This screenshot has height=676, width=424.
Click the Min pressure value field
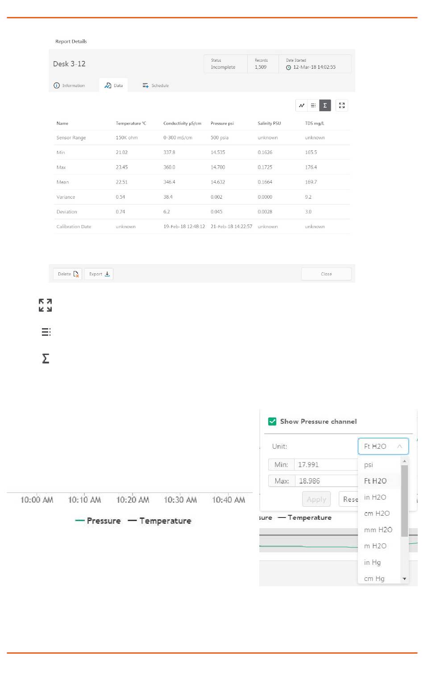(326, 465)
